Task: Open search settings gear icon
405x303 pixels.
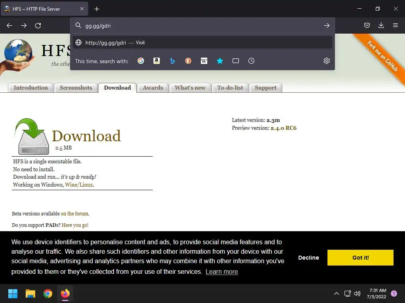Action: pos(326,61)
